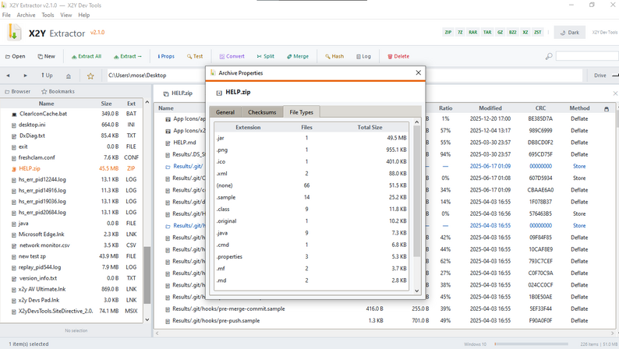Image resolution: width=619 pixels, height=349 pixels.
Task: Toggle the Dark theme button
Action: [570, 33]
